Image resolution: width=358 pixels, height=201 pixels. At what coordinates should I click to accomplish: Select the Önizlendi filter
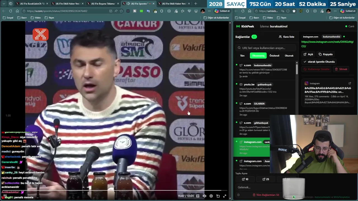click(274, 56)
